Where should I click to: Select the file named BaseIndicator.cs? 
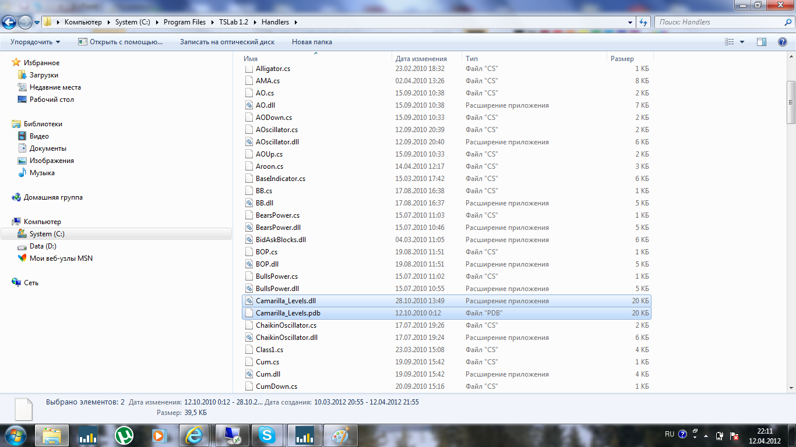[280, 179]
